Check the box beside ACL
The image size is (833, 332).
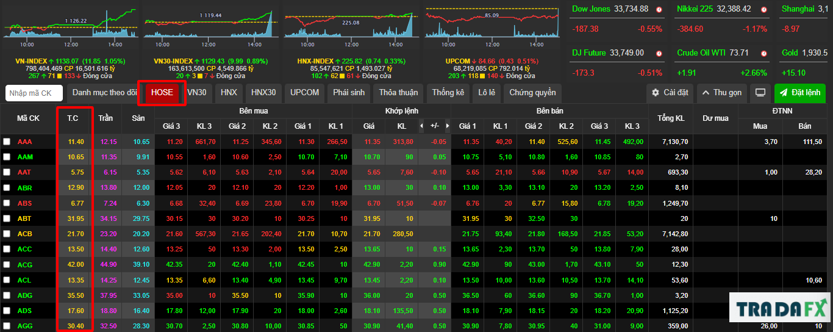tap(7, 280)
